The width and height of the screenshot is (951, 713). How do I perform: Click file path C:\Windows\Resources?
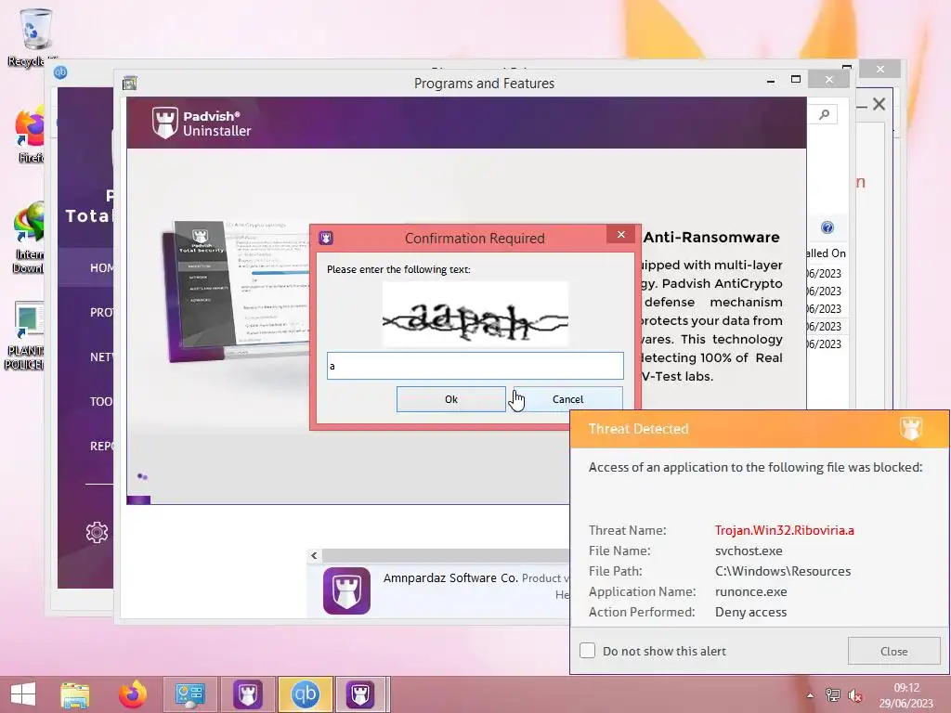coord(782,571)
